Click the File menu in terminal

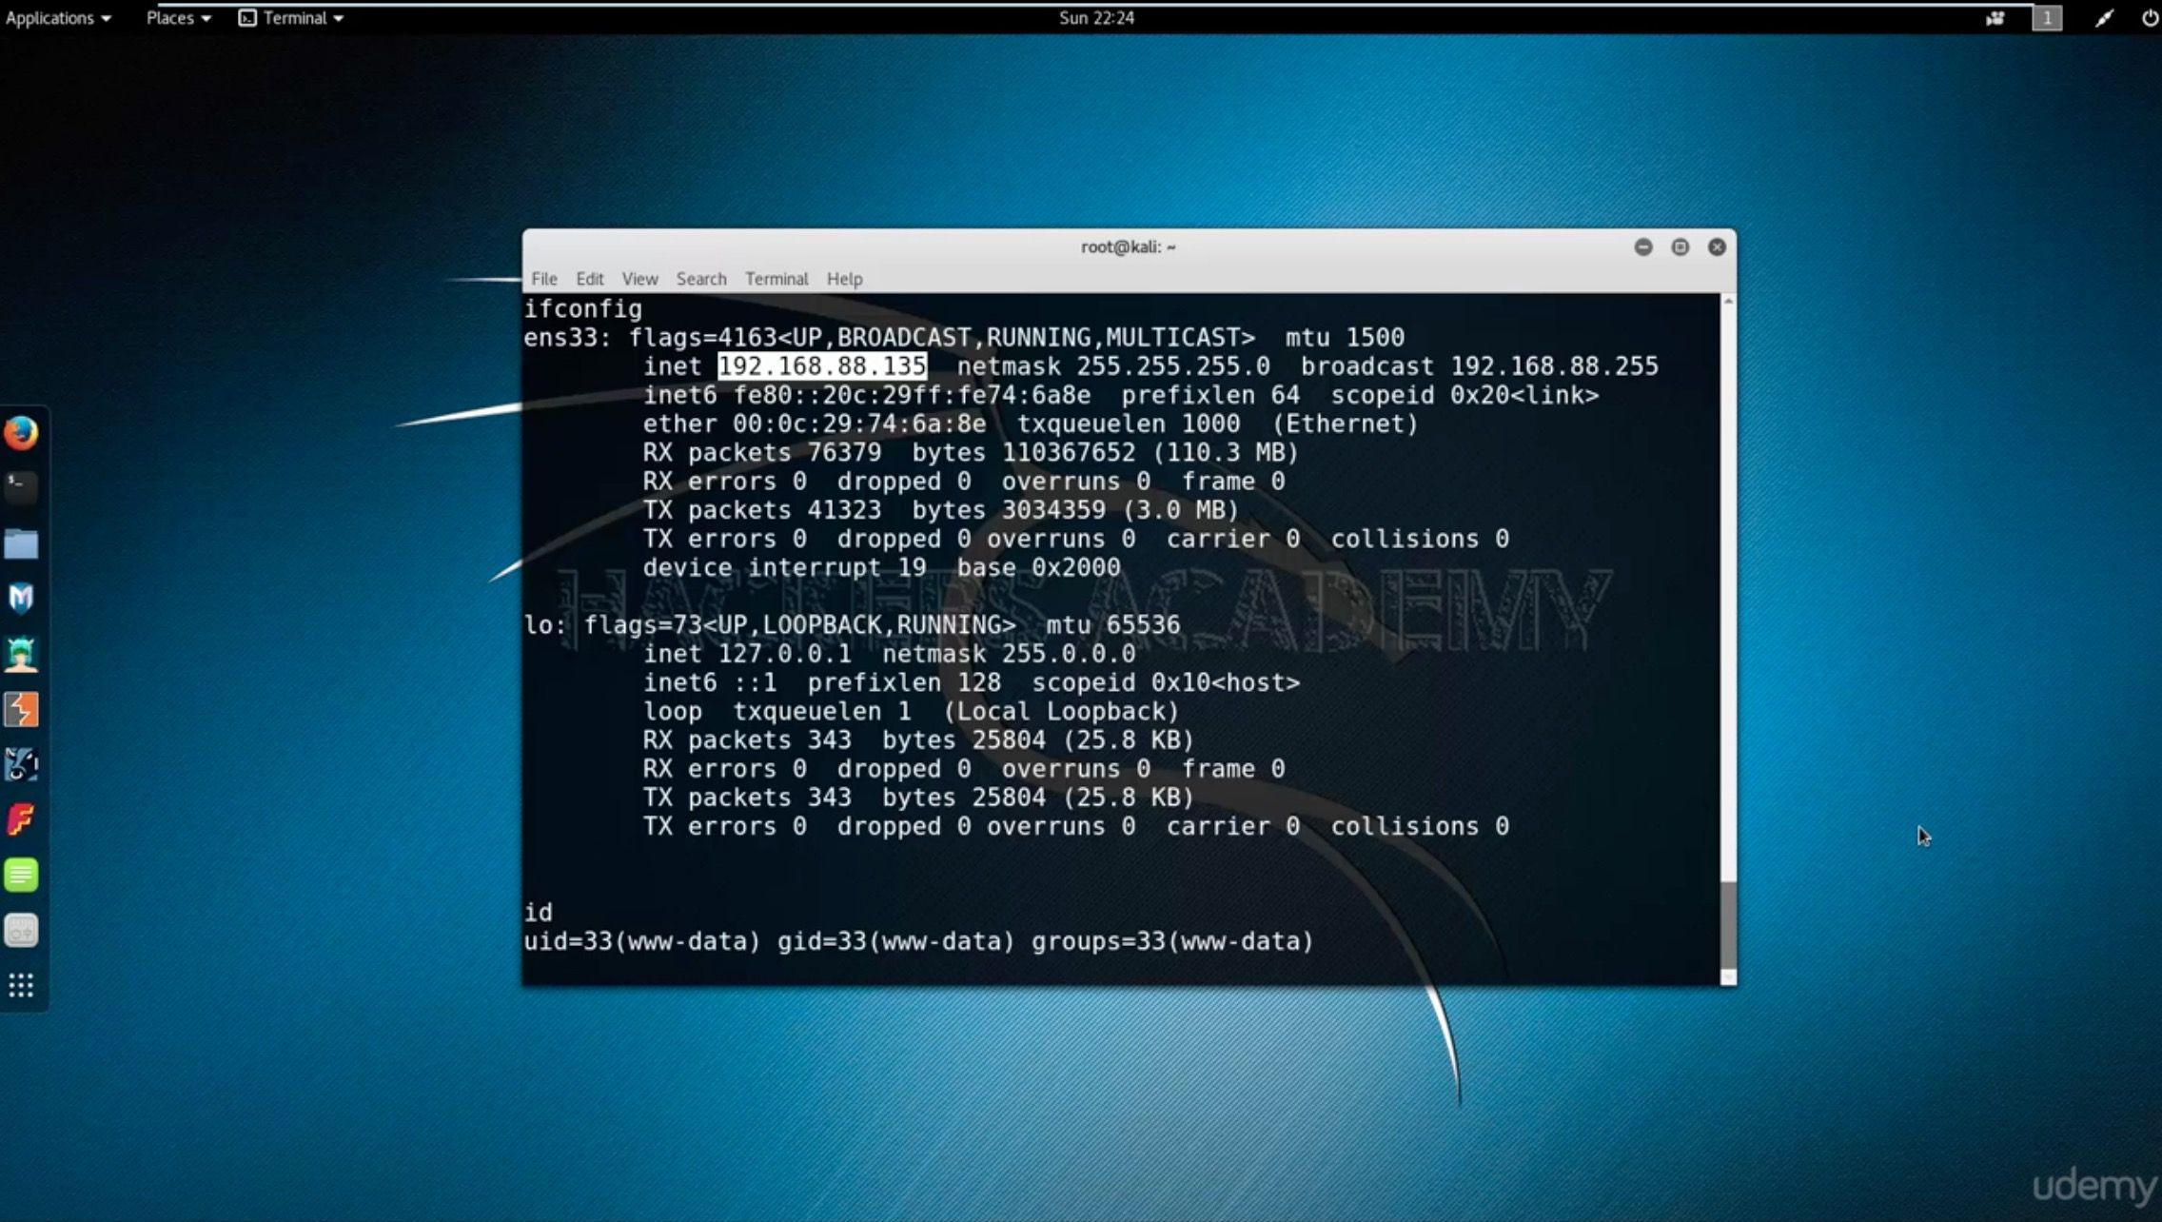pyautogui.click(x=543, y=278)
